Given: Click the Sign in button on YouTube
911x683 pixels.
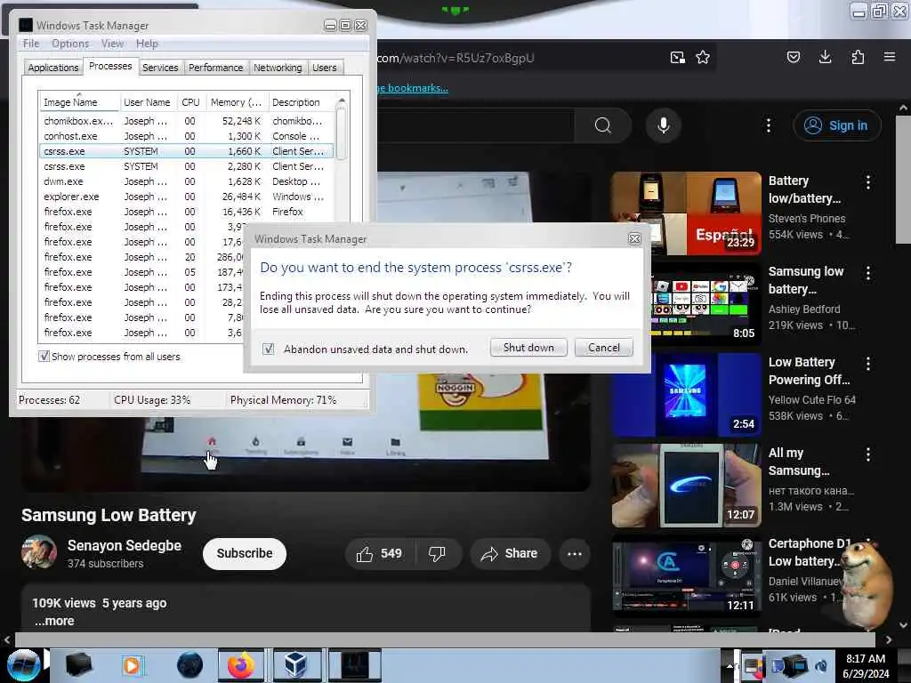Looking at the screenshot, I should (836, 125).
